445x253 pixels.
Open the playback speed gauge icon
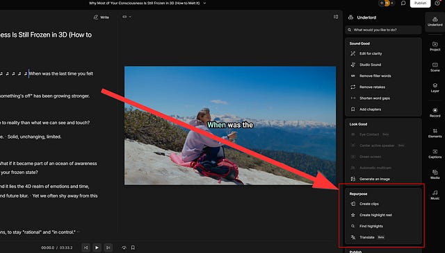coord(124,247)
